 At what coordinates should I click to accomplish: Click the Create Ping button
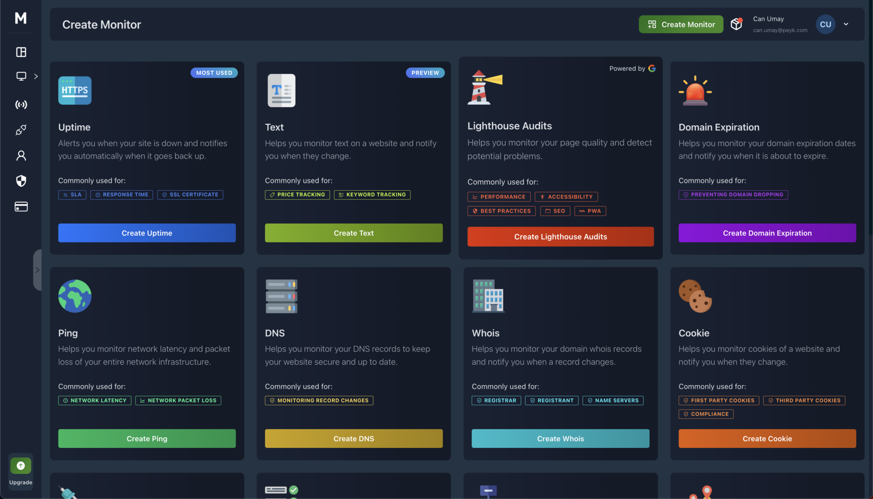pyautogui.click(x=147, y=438)
